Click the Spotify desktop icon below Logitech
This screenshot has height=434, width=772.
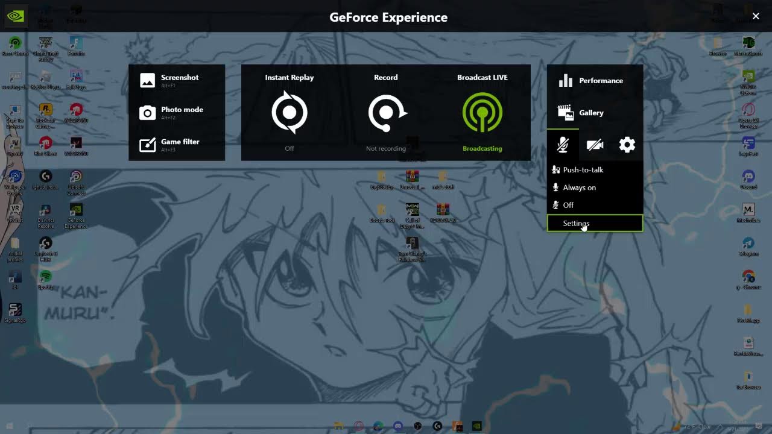[x=45, y=280]
